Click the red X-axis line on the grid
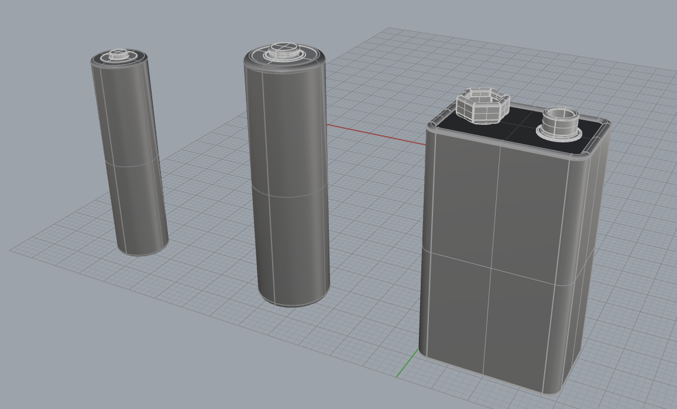The width and height of the screenshot is (677, 409). 376,134
